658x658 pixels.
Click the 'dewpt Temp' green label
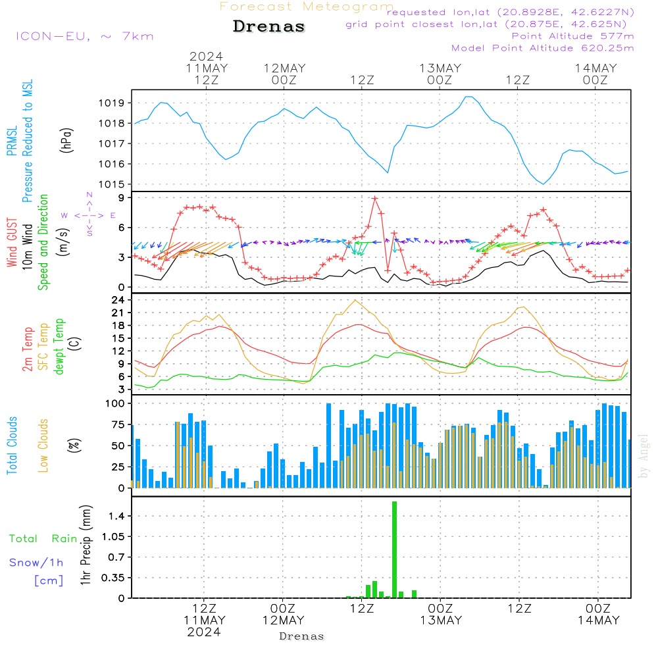59,346
